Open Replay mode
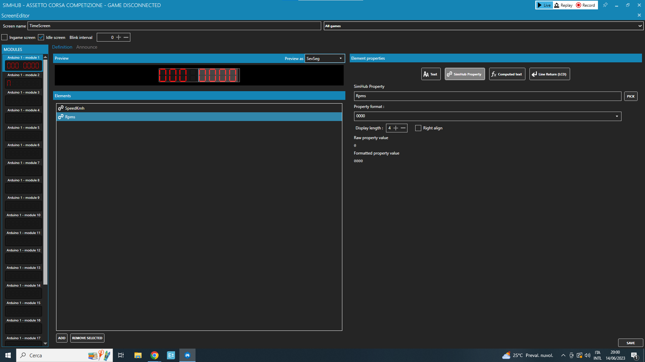645x362 pixels. click(563, 5)
